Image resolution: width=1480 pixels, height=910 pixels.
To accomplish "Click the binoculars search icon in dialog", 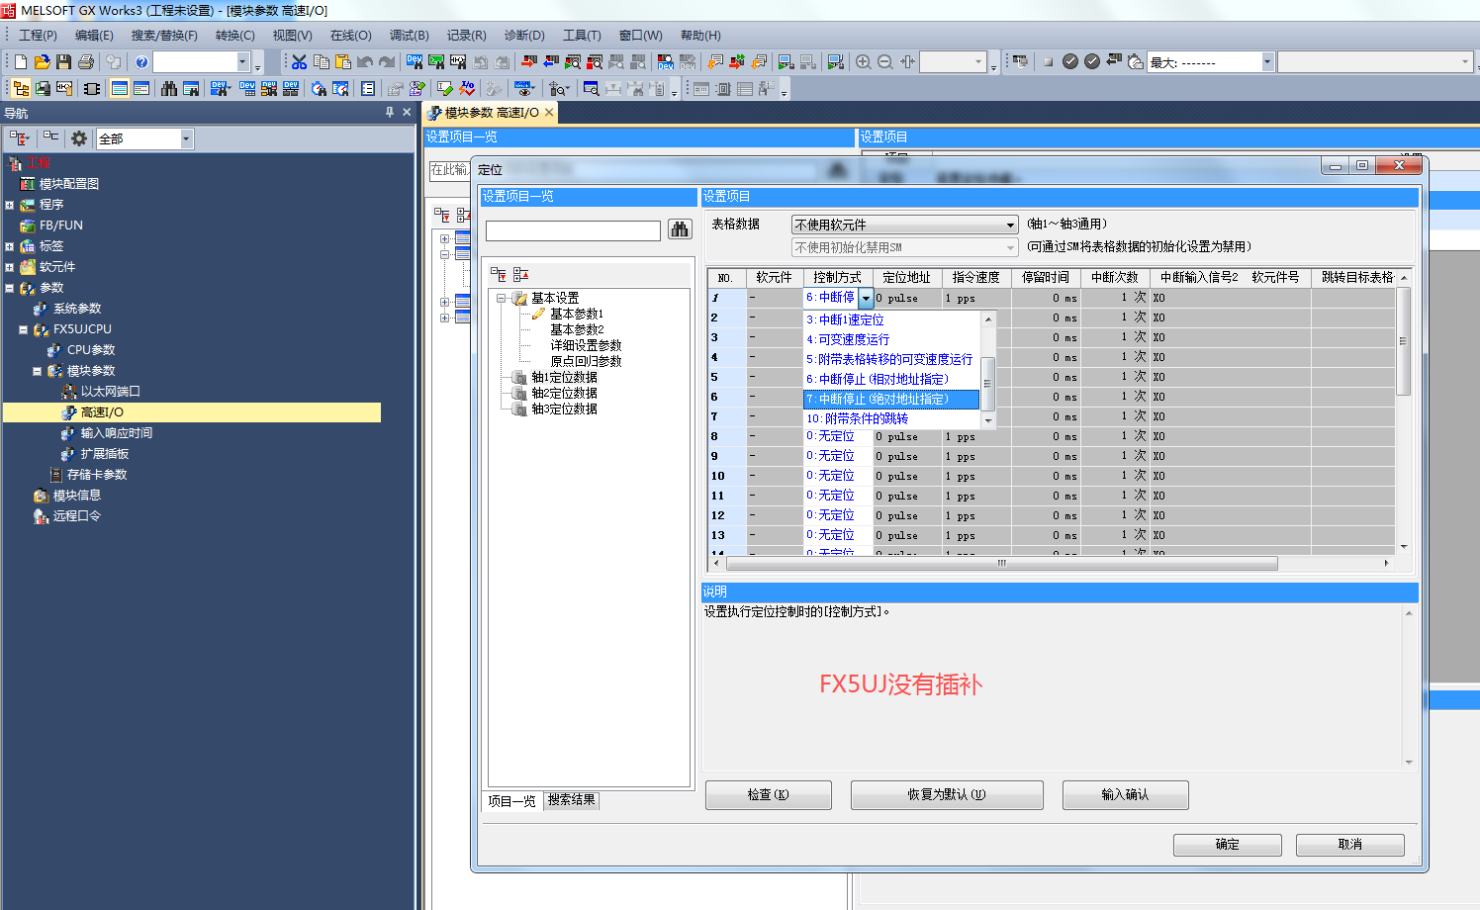I will pos(680,229).
